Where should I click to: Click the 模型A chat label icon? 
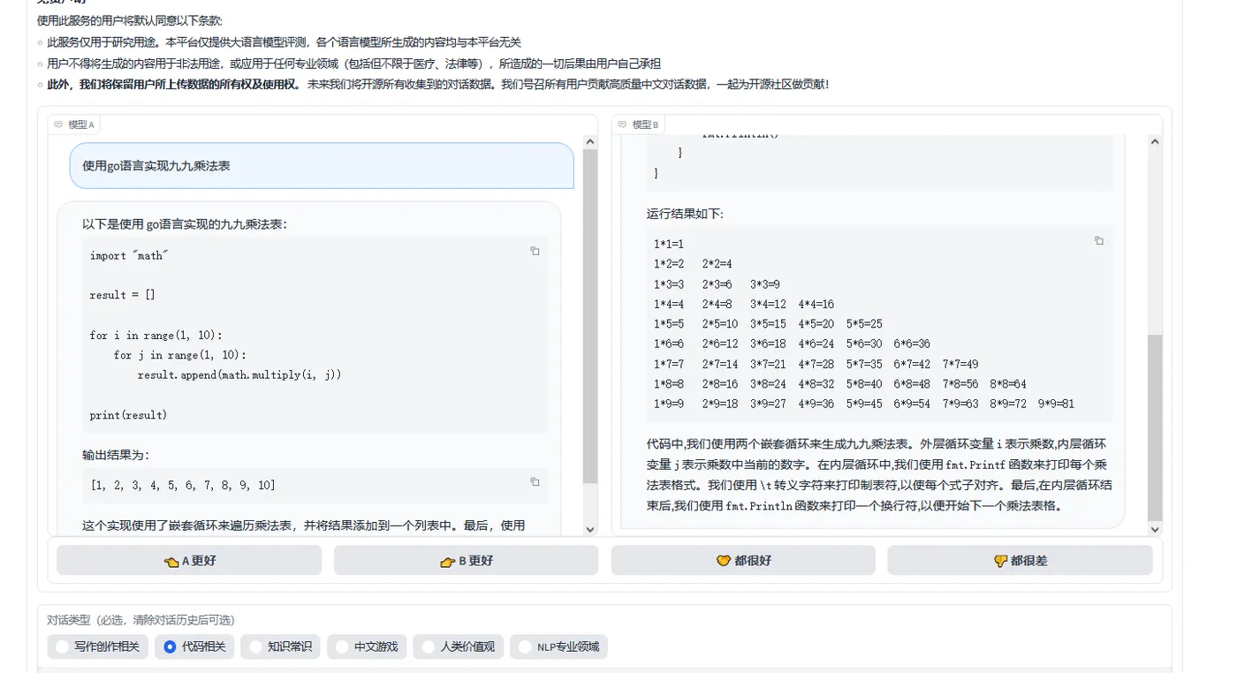(59, 125)
